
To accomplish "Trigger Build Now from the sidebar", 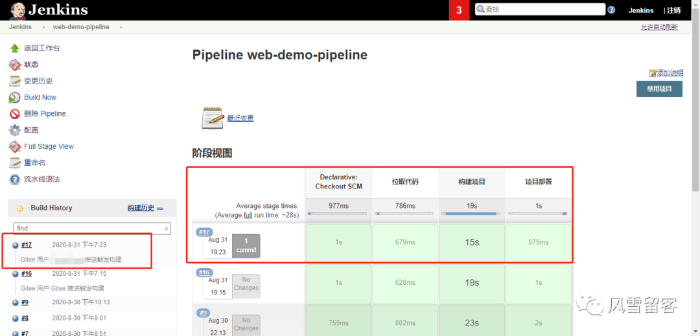I will tap(40, 97).
